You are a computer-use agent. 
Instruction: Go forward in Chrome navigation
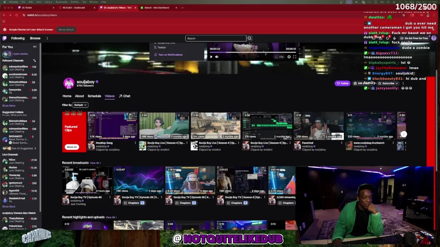click(10, 15)
